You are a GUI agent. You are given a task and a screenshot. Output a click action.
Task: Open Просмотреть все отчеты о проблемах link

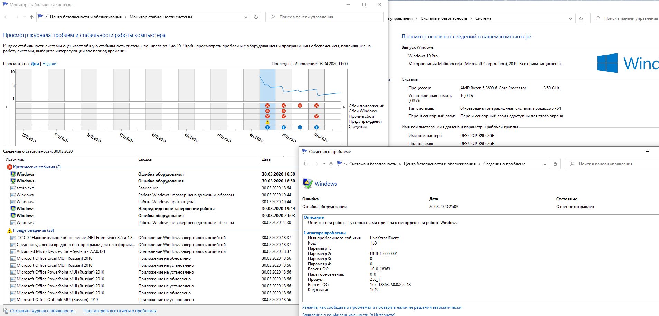pos(120,311)
